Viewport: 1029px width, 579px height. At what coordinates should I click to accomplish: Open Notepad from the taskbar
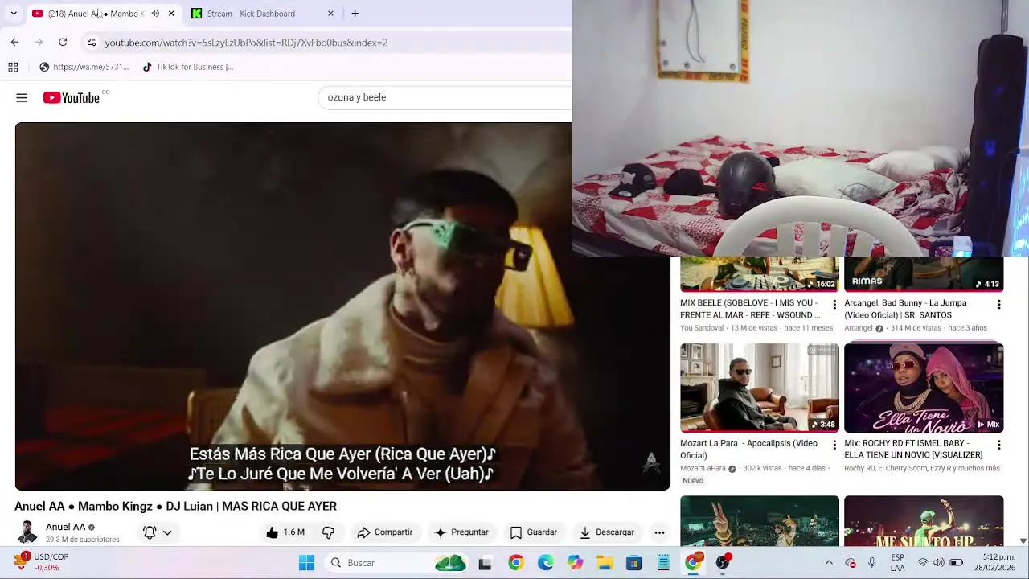tap(663, 563)
